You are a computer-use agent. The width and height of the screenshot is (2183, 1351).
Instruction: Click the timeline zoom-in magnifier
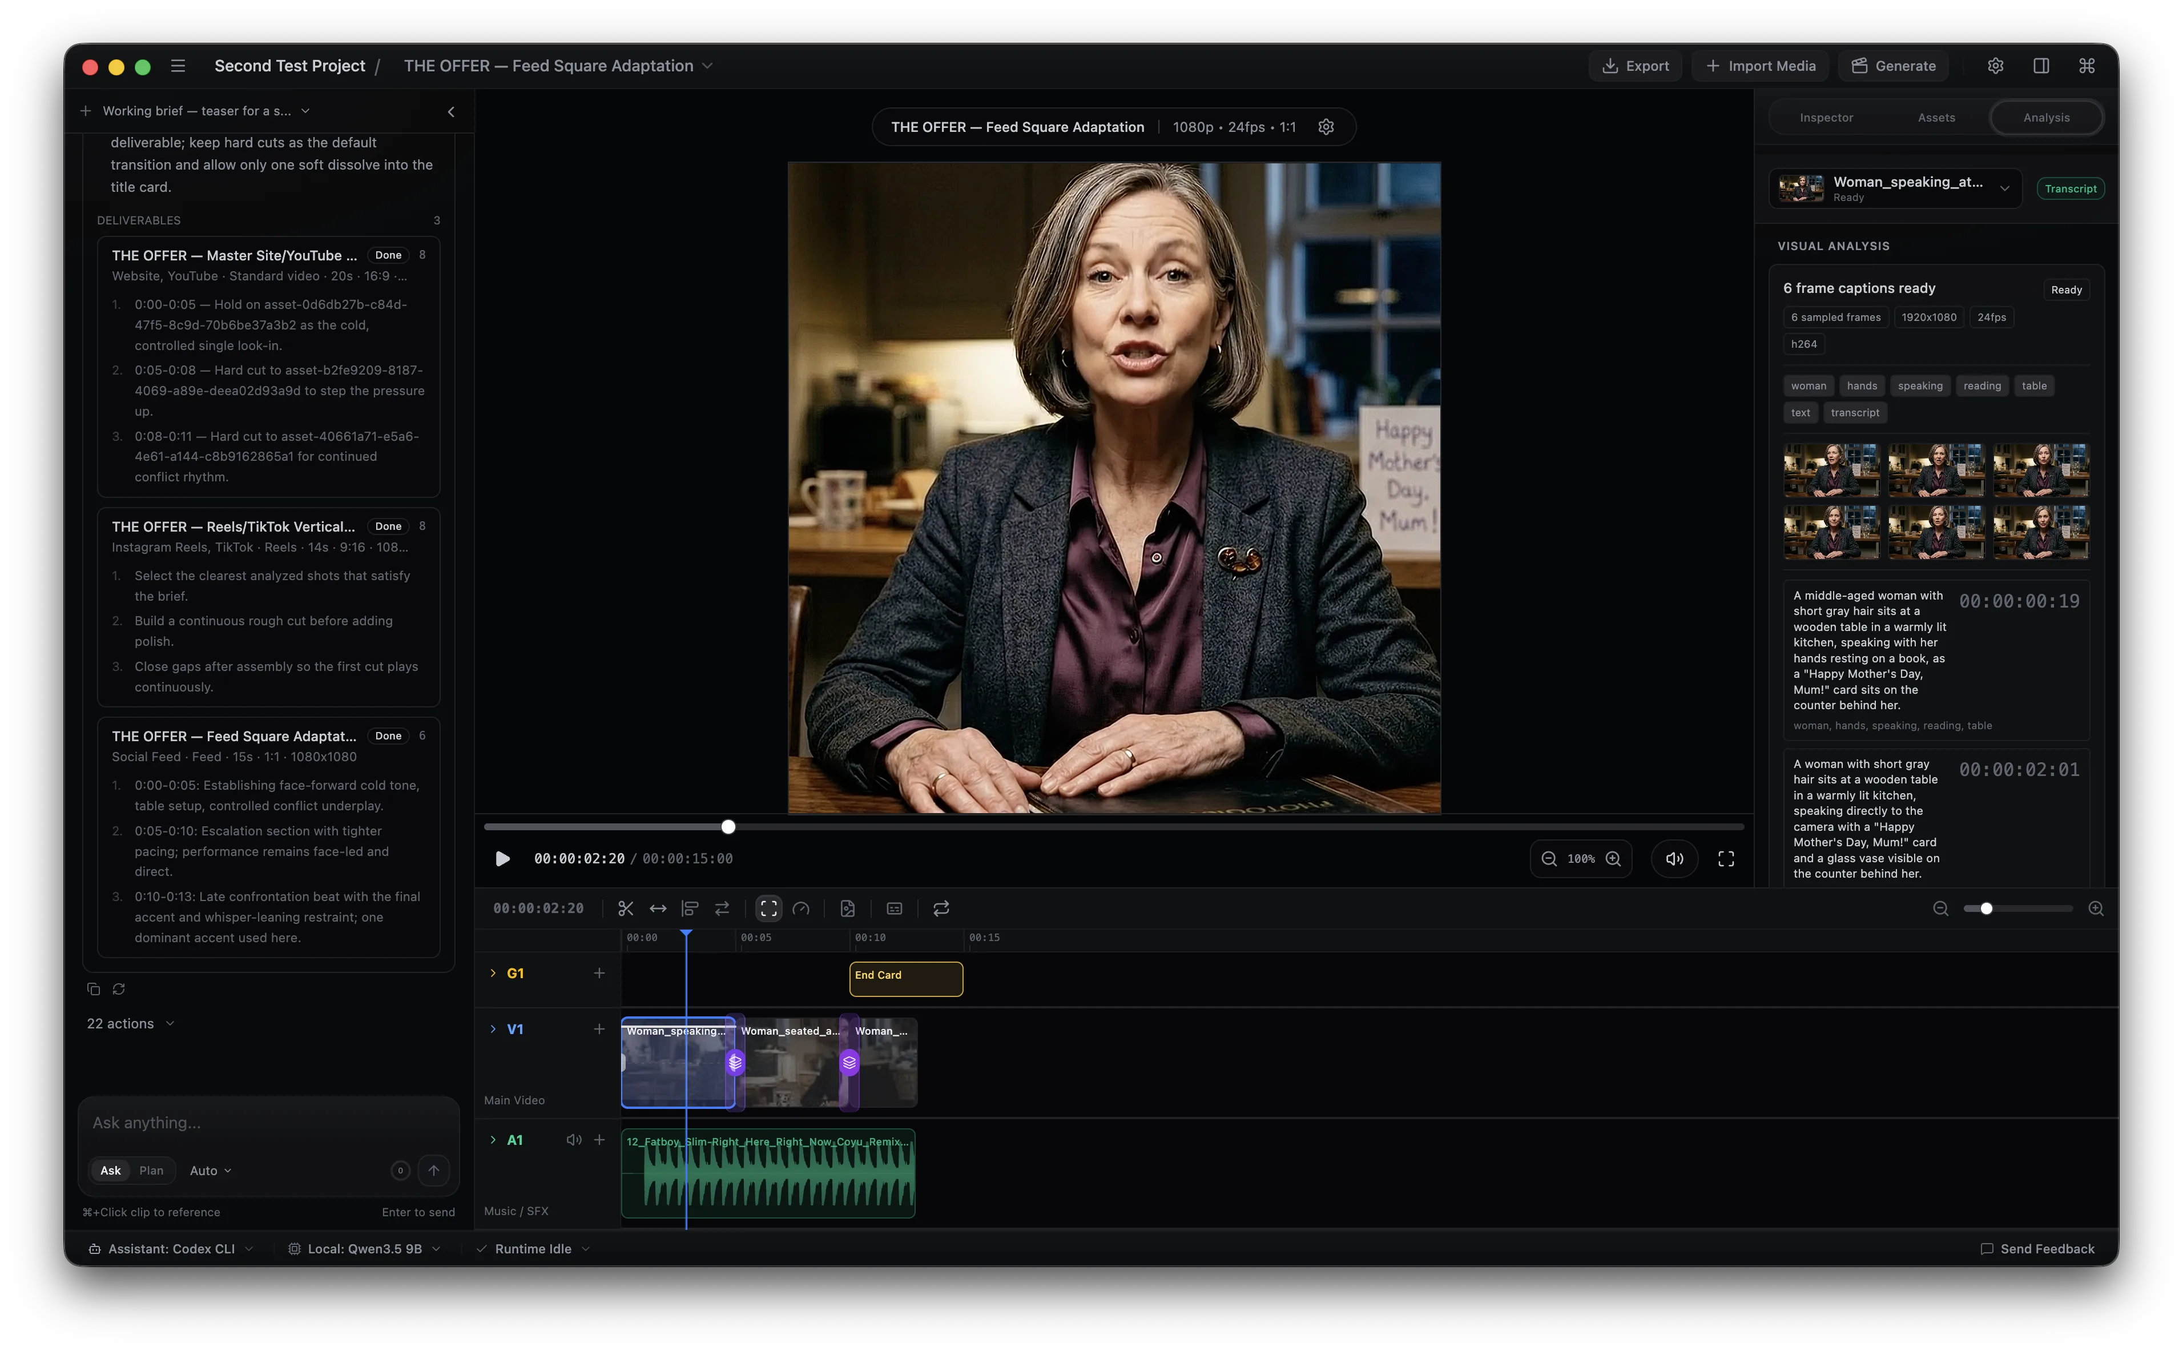2096,908
